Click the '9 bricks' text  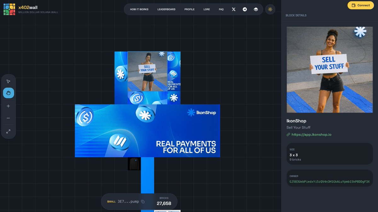tap(295, 160)
